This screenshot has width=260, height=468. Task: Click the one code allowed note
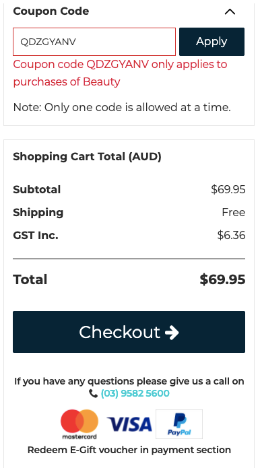point(122,107)
